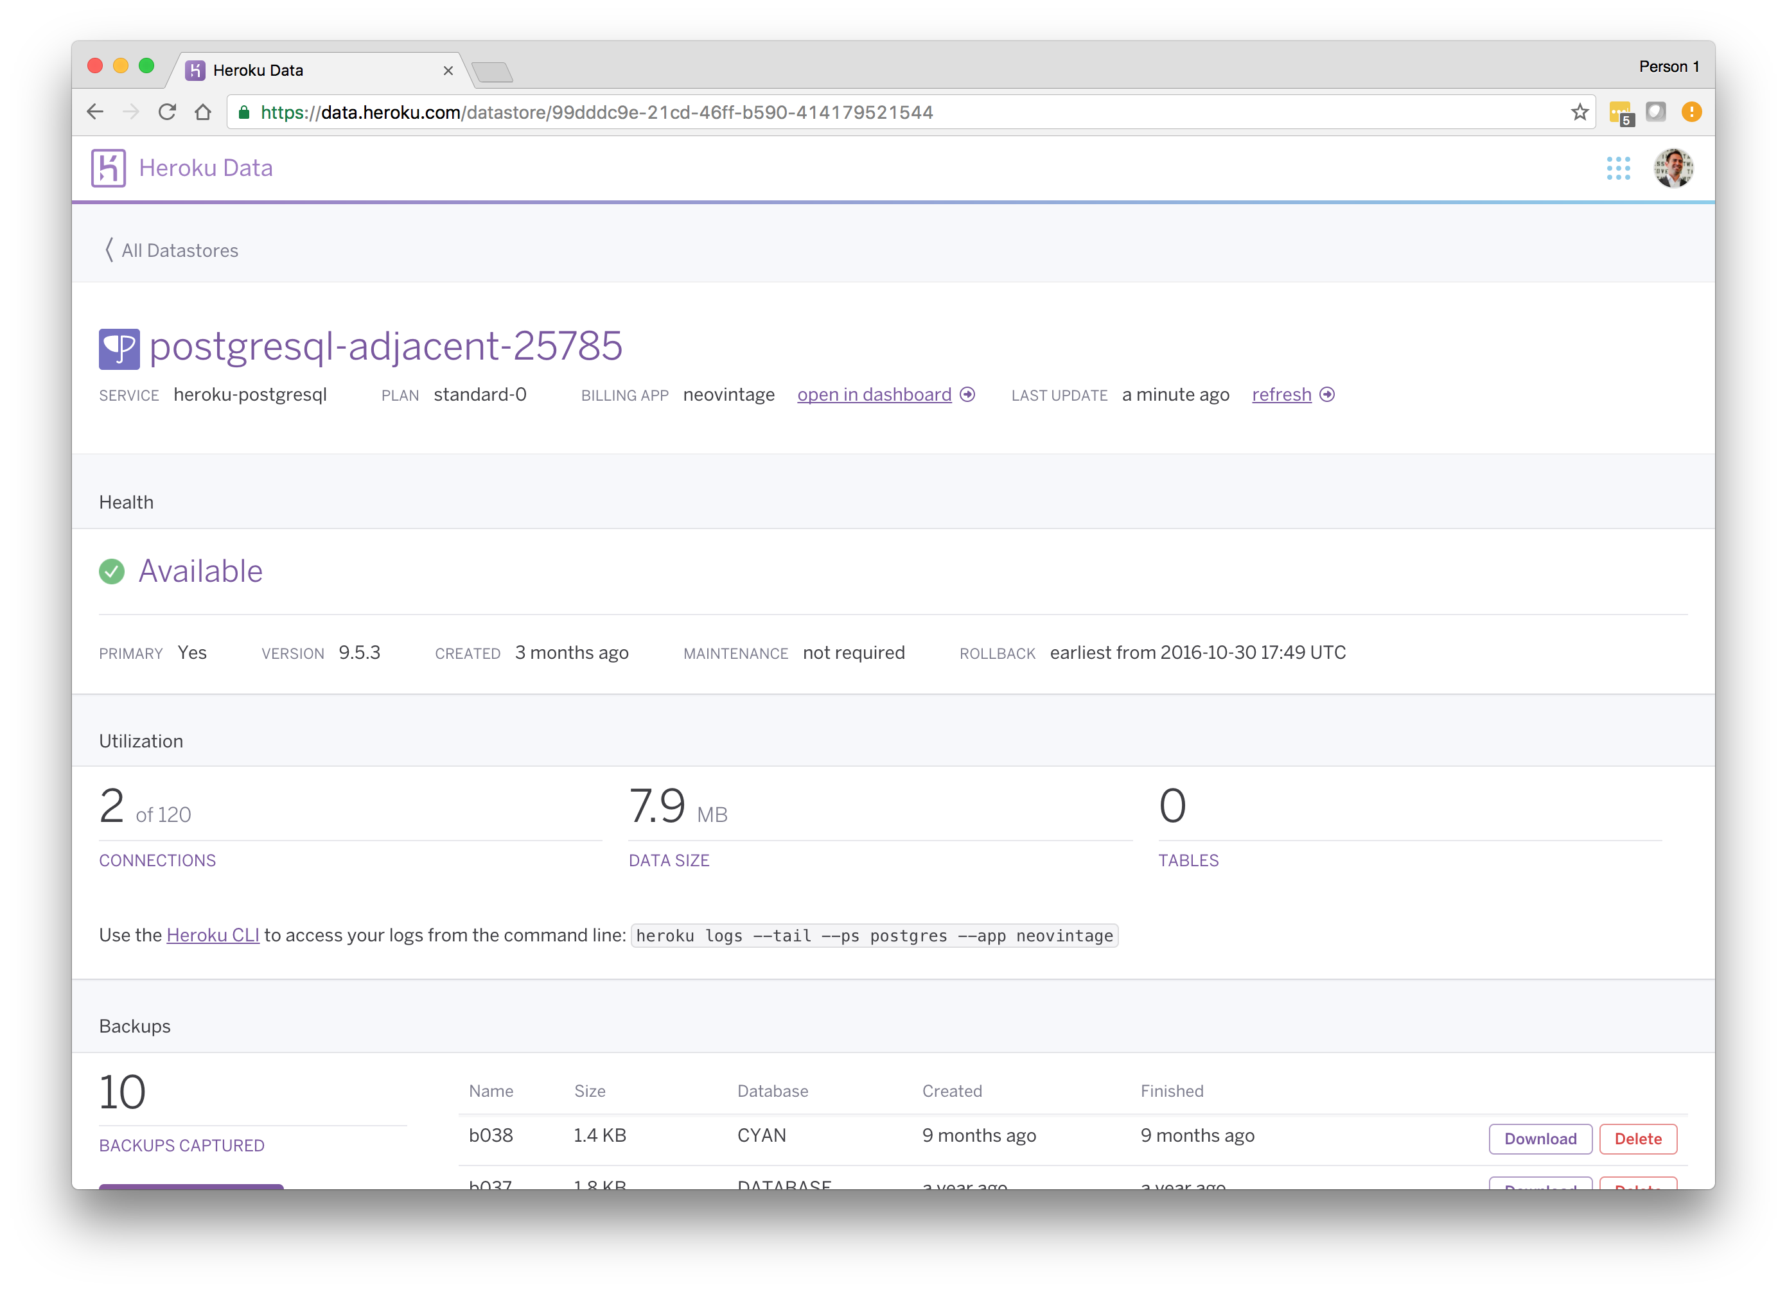Click the Delete button for b038
Viewport: 1787px width, 1292px height.
[1639, 1138]
